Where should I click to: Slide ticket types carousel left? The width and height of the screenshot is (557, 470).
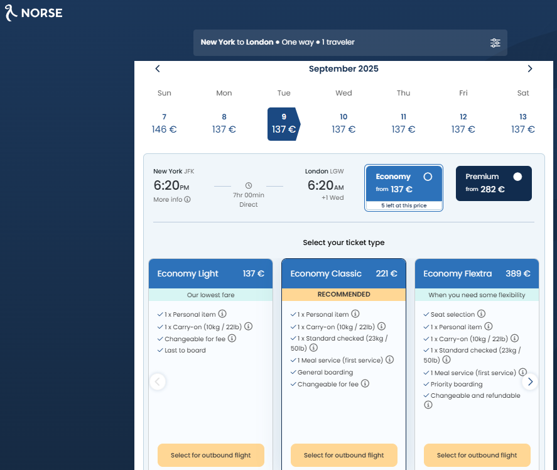pos(158,381)
